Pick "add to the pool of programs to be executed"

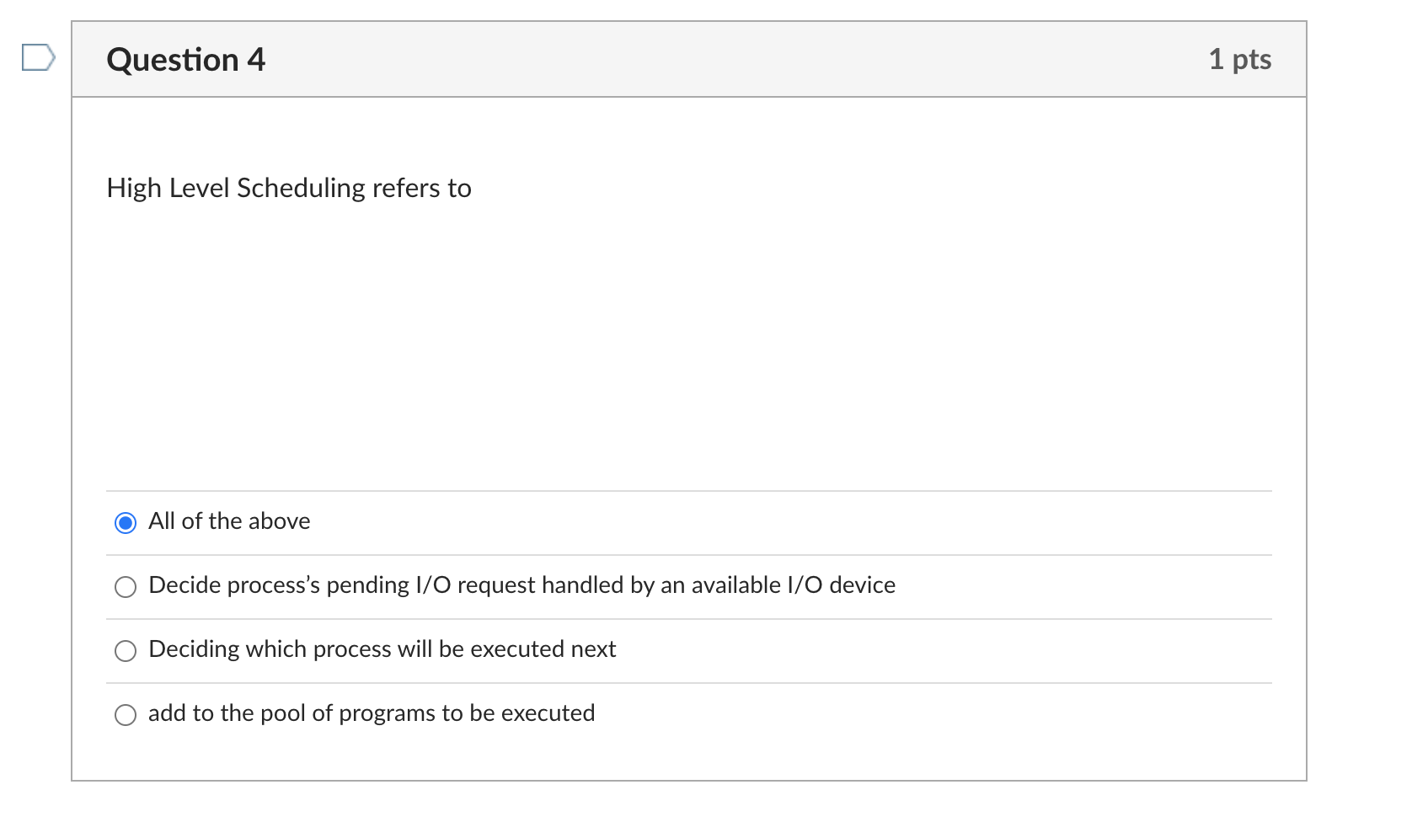pyautogui.click(x=126, y=715)
